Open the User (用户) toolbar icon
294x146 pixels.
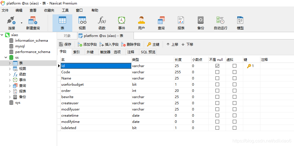click(x=141, y=20)
